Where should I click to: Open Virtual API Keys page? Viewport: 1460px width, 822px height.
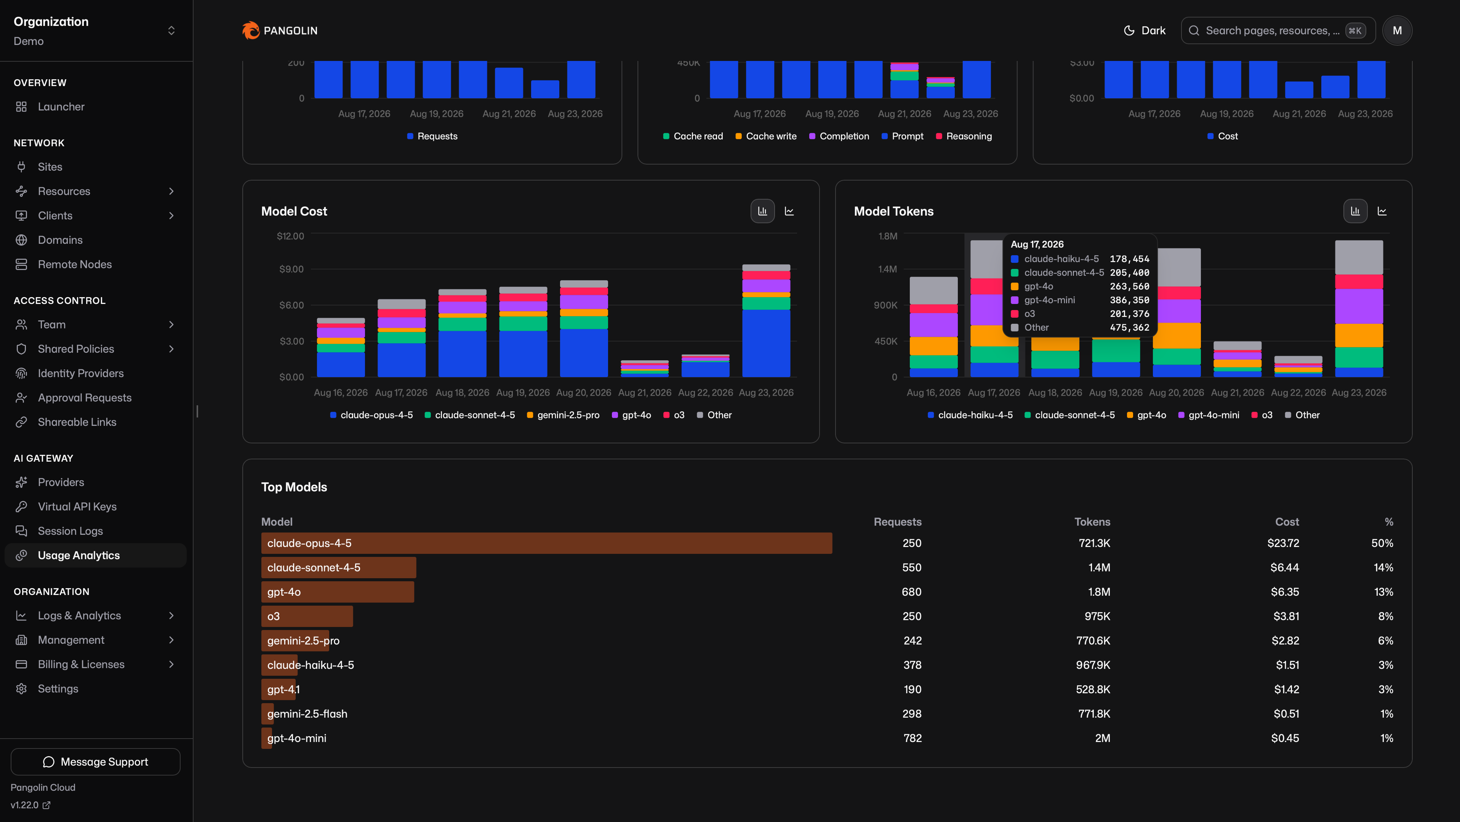click(95, 506)
